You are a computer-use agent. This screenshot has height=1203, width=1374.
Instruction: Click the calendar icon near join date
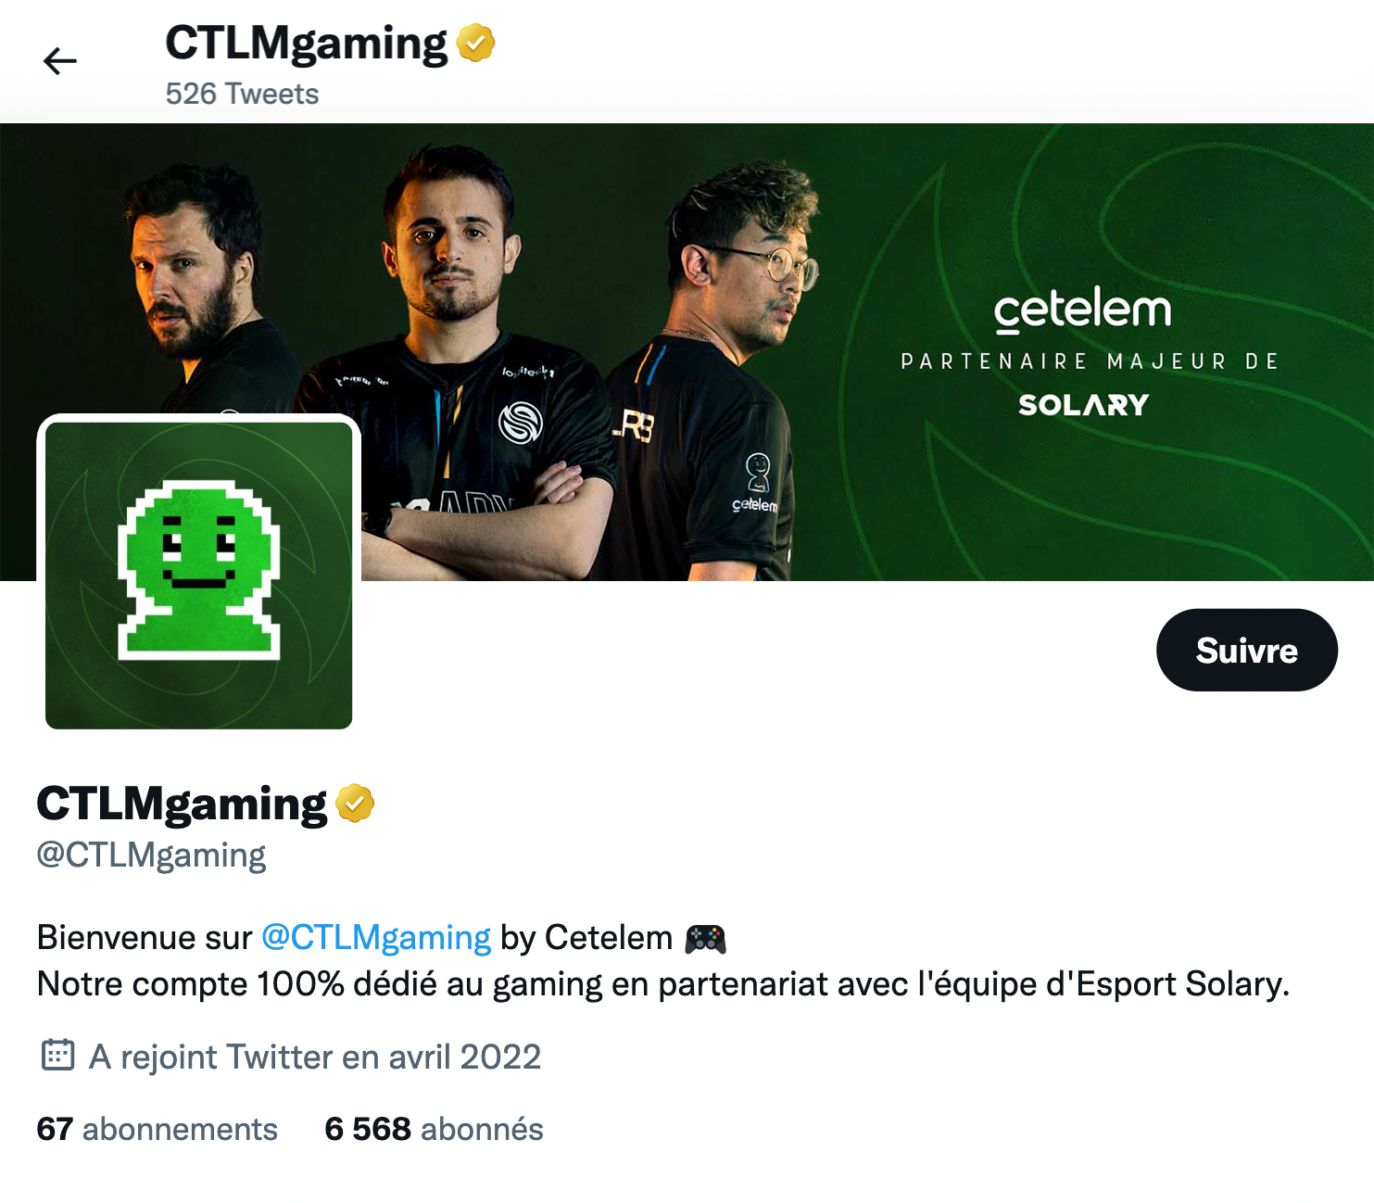coord(57,1055)
